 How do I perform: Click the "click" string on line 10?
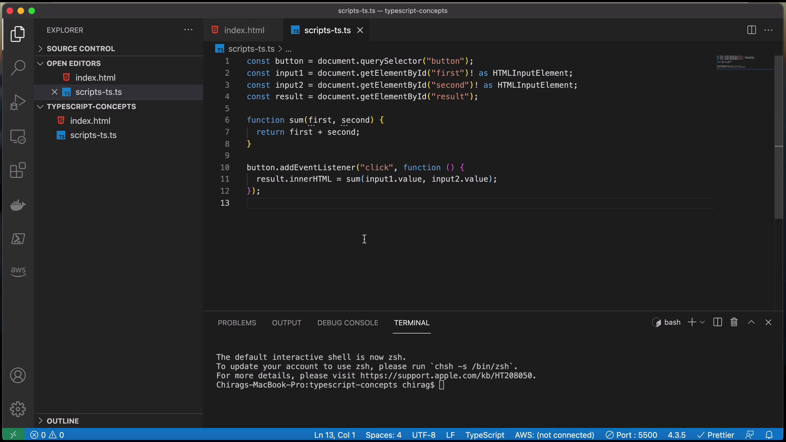[x=377, y=167]
